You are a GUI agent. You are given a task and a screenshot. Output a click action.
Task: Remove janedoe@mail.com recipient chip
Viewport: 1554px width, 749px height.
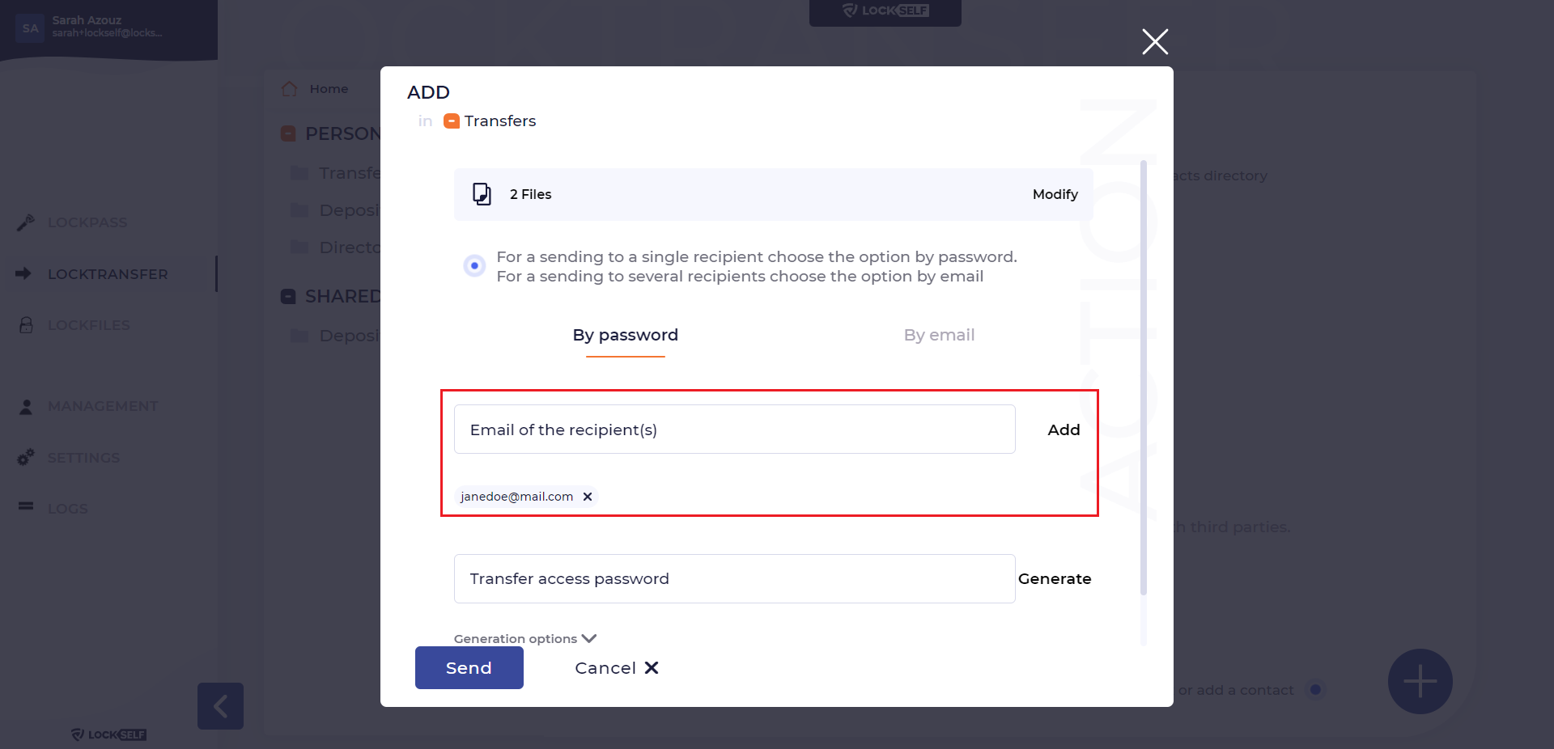click(588, 497)
